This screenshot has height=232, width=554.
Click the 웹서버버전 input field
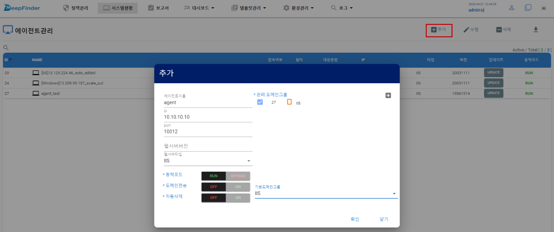pyautogui.click(x=208, y=146)
